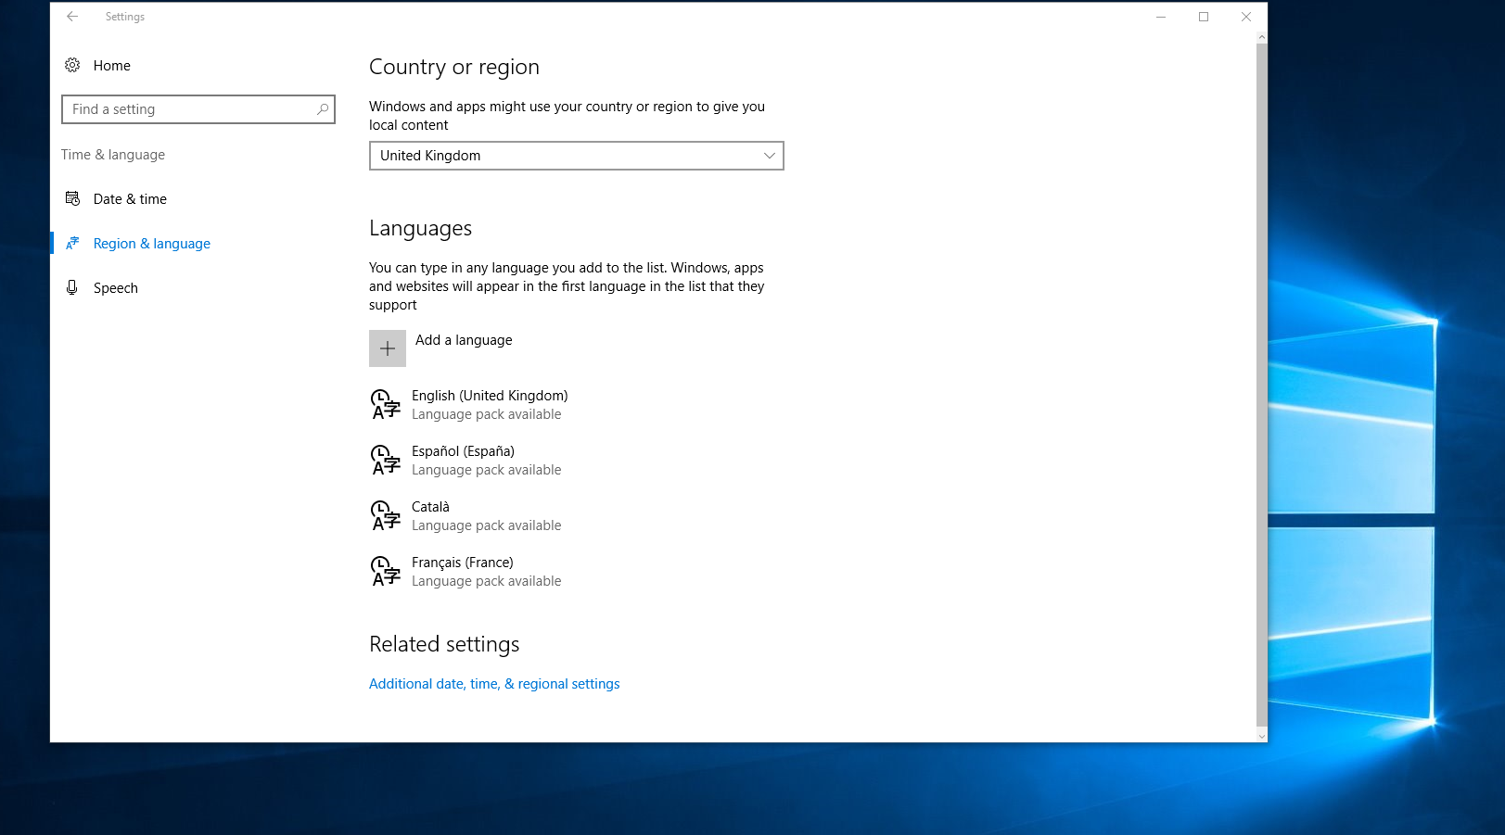
Task: Focus the Find a setting search box
Action: tap(198, 109)
